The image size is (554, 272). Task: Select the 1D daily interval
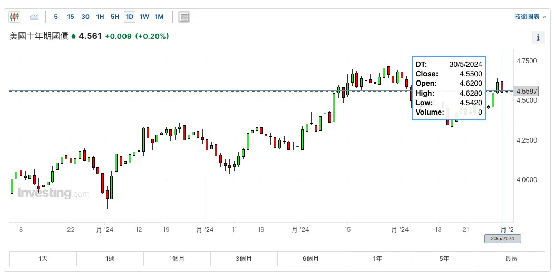click(x=129, y=17)
